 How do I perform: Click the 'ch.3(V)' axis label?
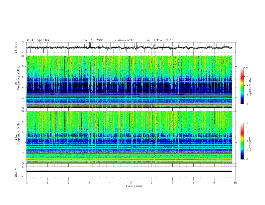16,172
